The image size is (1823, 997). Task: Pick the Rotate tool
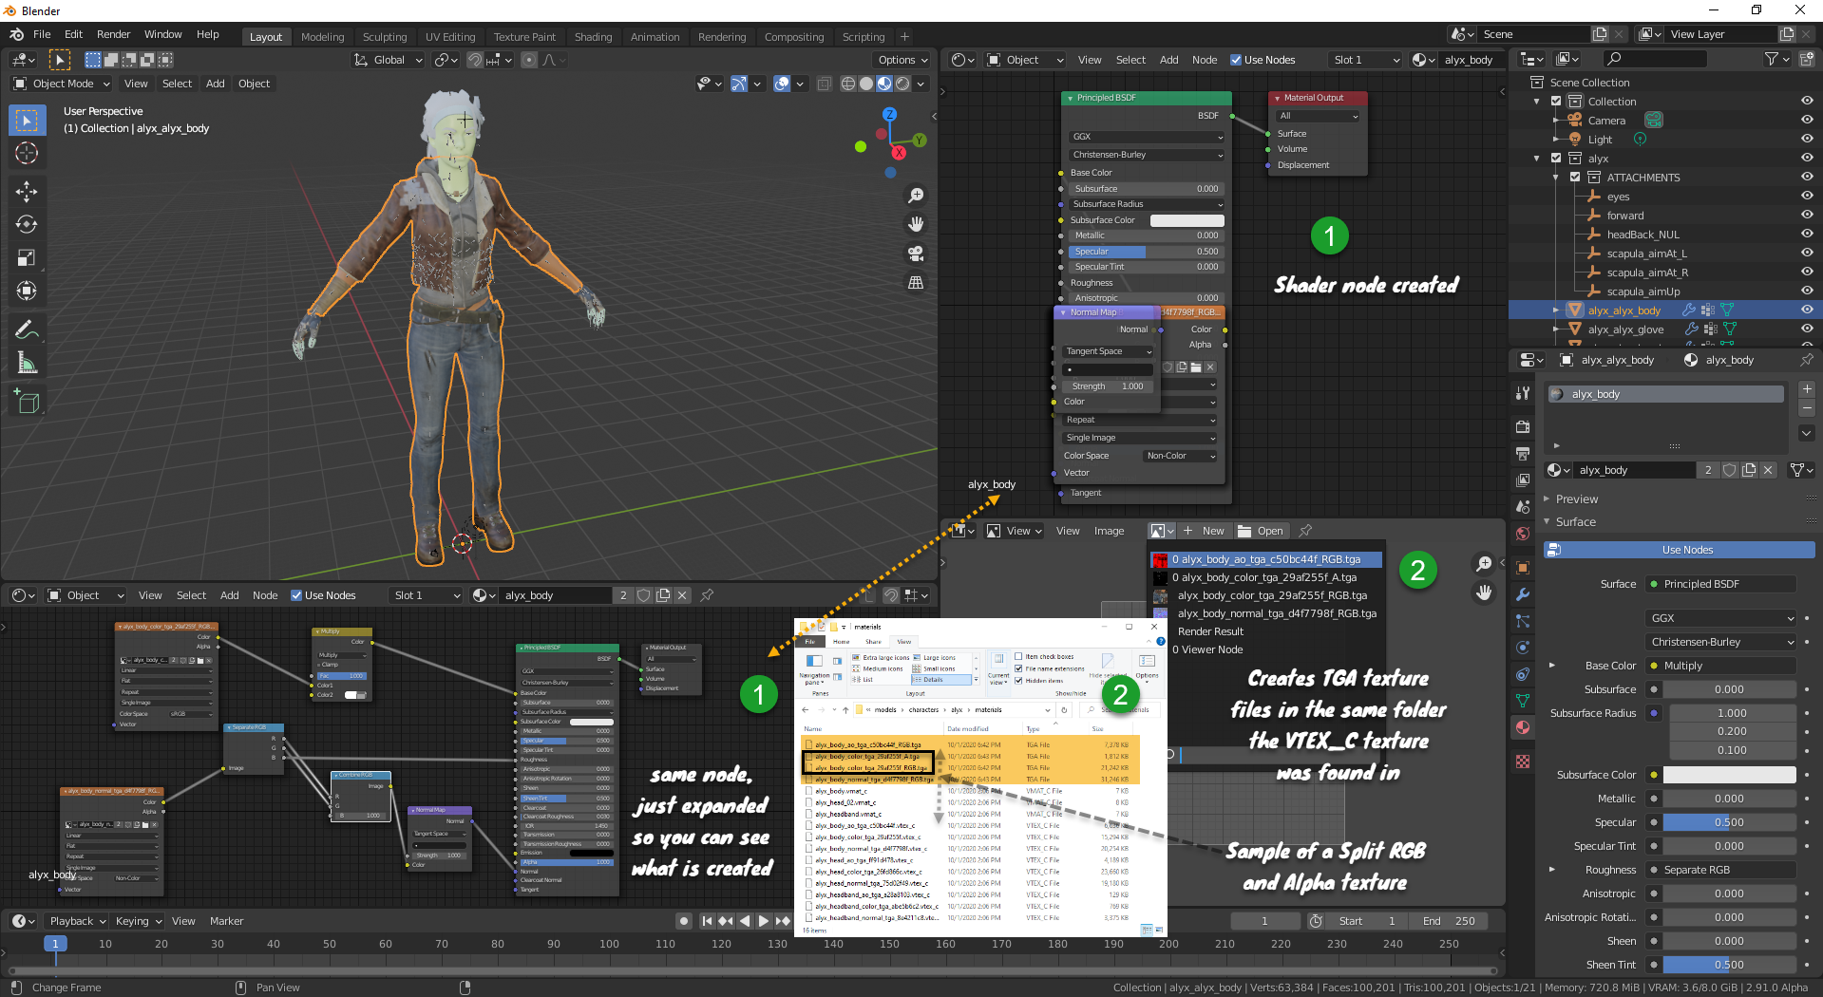(x=27, y=224)
